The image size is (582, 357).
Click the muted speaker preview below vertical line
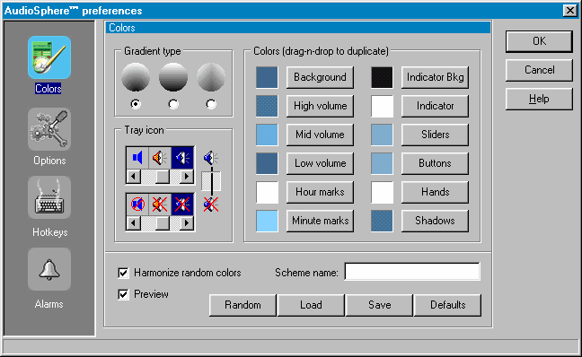click(x=211, y=205)
